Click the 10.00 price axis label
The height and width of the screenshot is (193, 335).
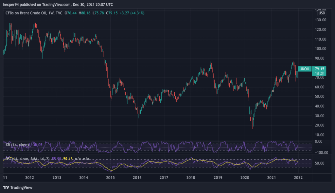320,135
